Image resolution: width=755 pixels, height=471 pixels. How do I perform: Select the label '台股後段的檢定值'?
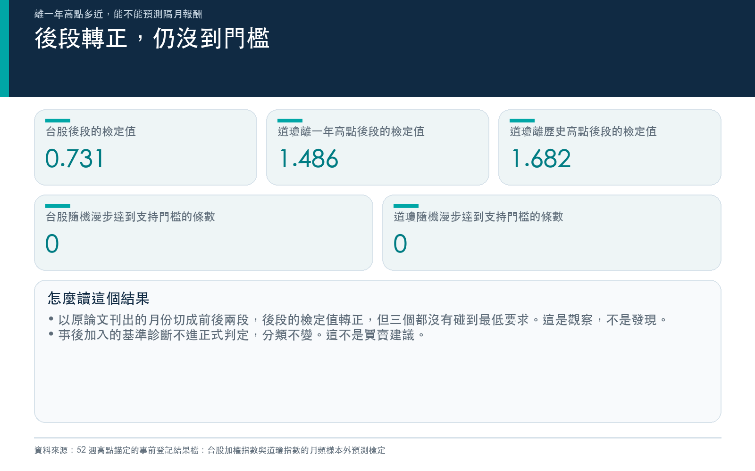click(x=91, y=131)
